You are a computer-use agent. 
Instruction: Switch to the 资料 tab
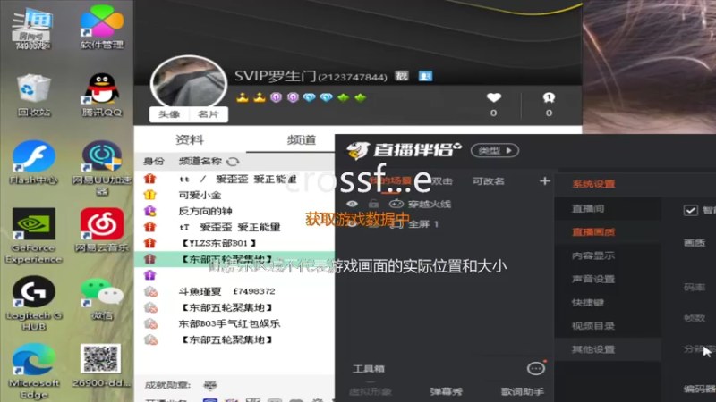tap(190, 140)
